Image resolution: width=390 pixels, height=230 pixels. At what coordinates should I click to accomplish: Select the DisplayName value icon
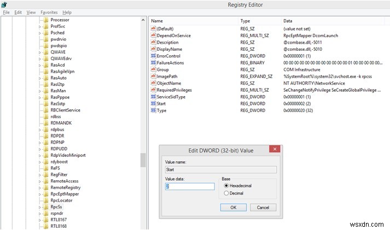coord(153,49)
